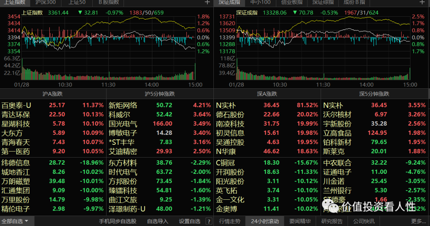Select the N华康 stock row
This screenshot has height=226, width=430.
point(267,151)
